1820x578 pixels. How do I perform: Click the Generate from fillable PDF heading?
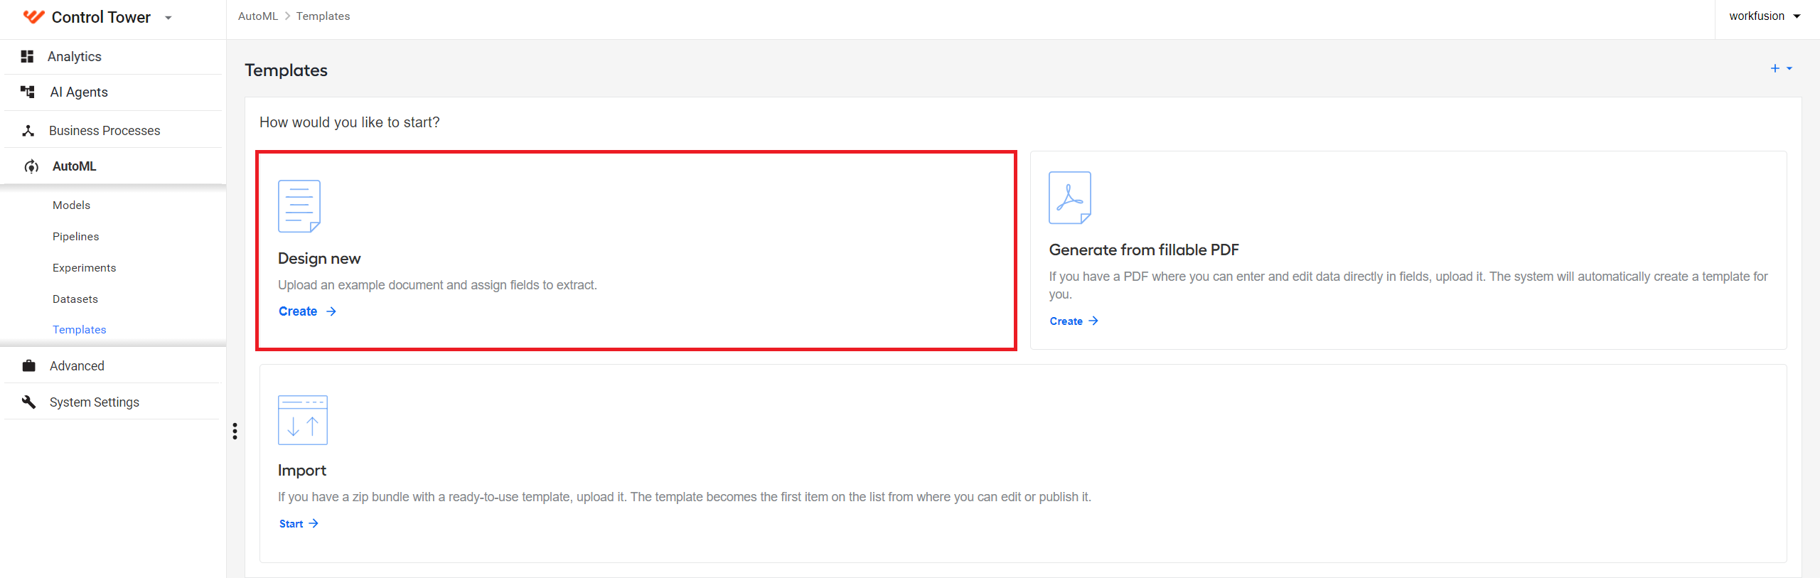(x=1144, y=250)
